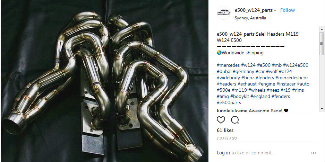The width and height of the screenshot is (325, 162).
Task: Open the Sydney, Australia location link
Action: pos(250,18)
